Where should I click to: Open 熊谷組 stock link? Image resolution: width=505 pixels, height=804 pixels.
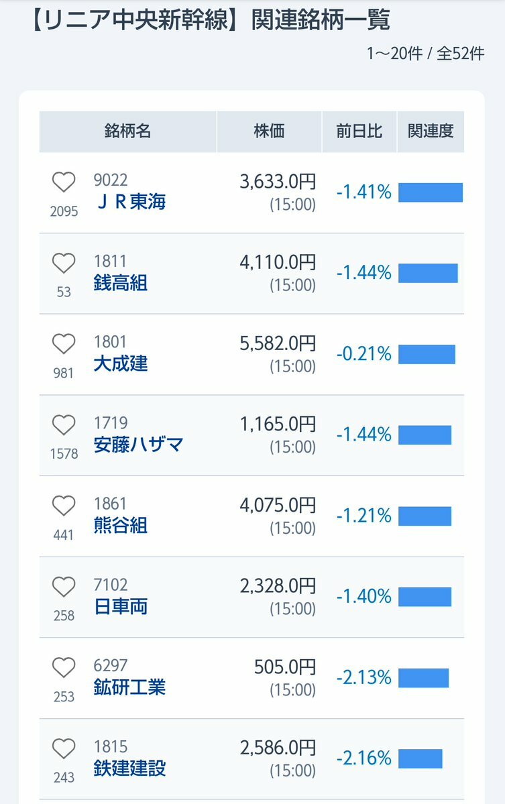pos(121,526)
